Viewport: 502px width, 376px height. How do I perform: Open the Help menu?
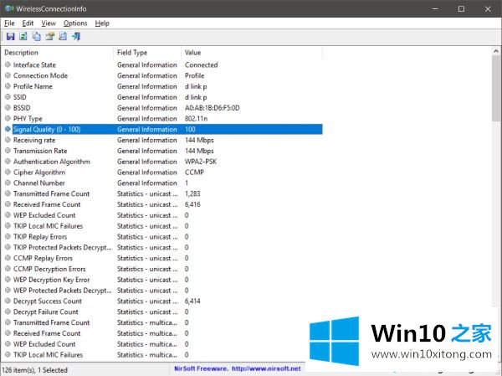102,23
